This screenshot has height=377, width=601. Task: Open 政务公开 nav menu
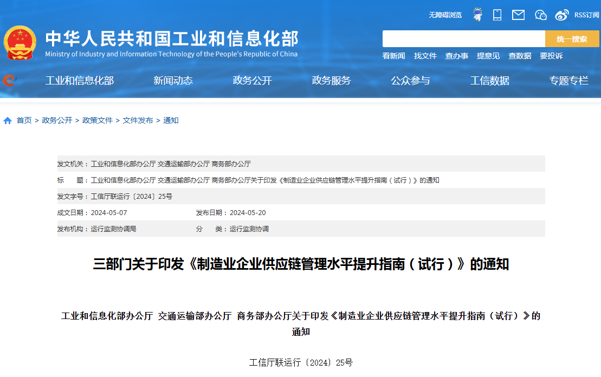tap(252, 81)
